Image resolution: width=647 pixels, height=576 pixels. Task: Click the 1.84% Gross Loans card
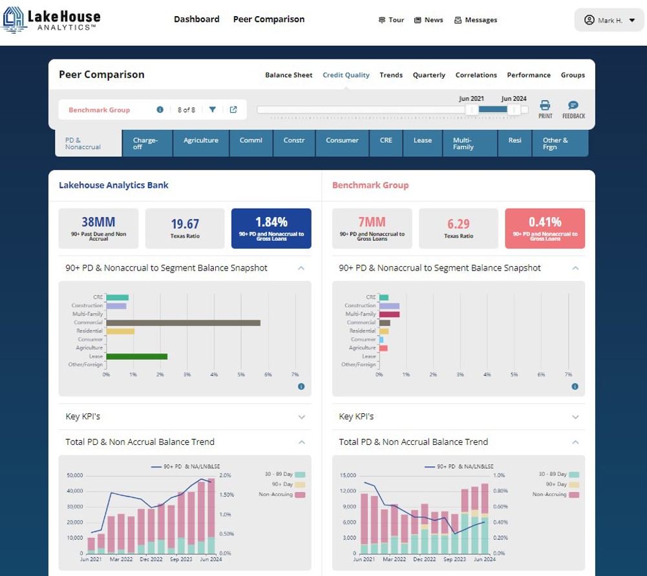[271, 228]
